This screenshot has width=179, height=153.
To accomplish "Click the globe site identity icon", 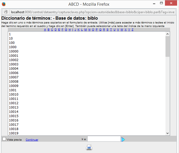I will 6,12.
